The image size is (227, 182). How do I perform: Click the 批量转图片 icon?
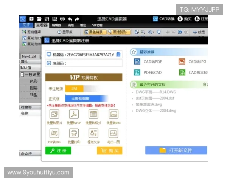54,114
